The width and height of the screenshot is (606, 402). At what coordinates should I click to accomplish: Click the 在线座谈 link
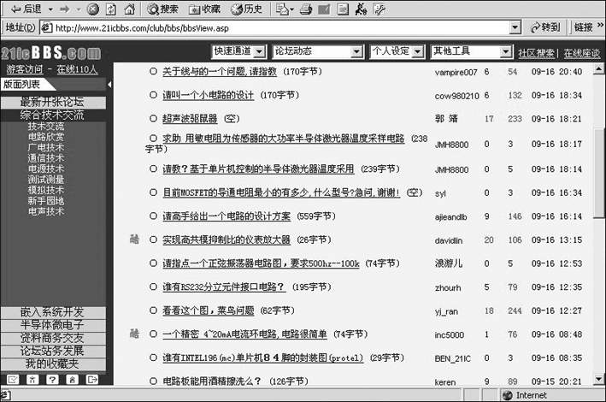click(582, 53)
